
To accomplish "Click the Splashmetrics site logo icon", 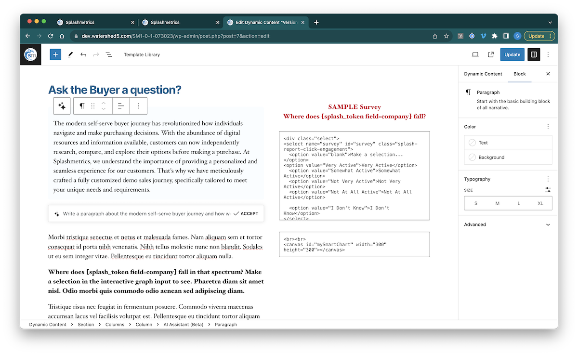I will [30, 54].
